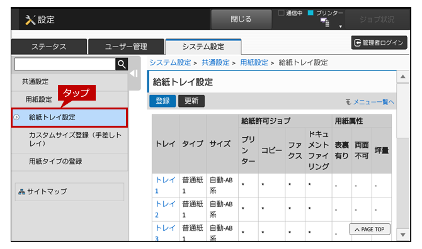Click the 両面不可 column header

pyautogui.click(x=362, y=150)
